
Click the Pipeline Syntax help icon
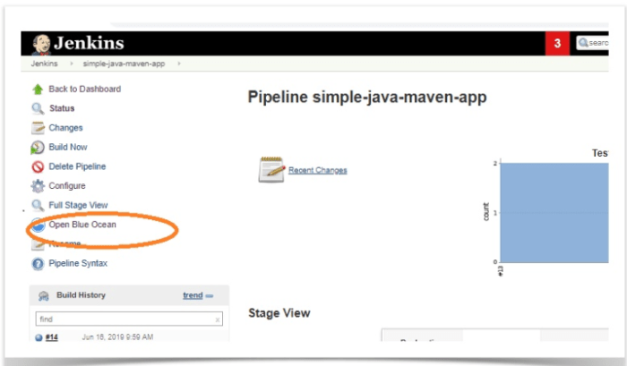pyautogui.click(x=38, y=264)
